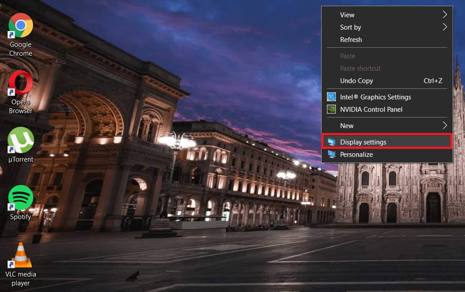465x292 pixels.
Task: Open the View submenu
Action: [387, 15]
